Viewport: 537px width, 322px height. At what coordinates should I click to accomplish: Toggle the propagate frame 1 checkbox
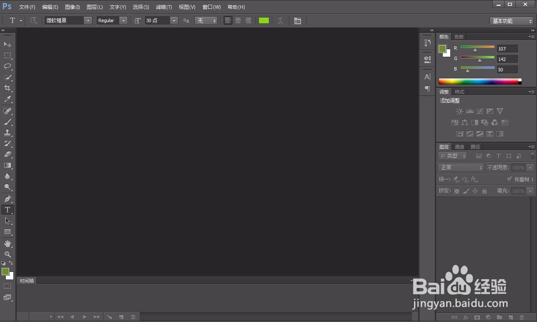pos(509,179)
